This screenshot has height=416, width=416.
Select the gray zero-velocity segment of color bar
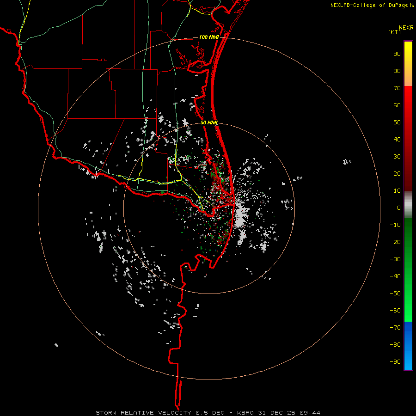(408, 205)
